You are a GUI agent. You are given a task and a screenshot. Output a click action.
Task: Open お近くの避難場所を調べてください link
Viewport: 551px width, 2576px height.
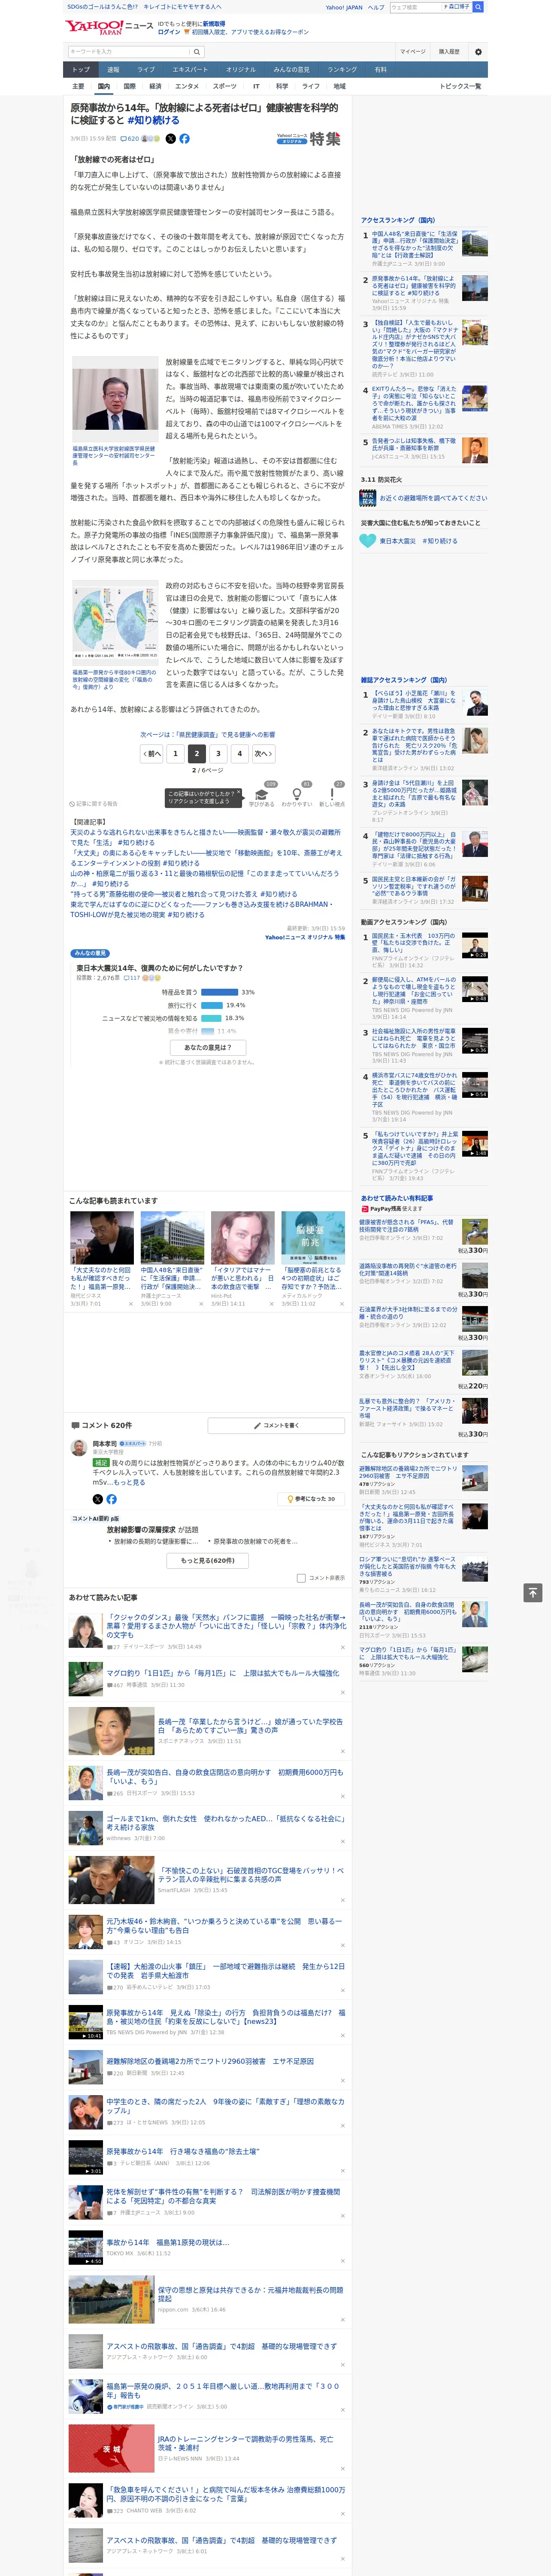click(433, 498)
